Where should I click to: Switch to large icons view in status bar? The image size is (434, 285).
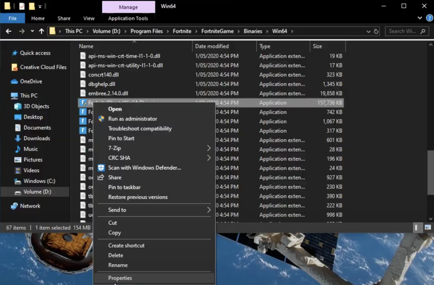coord(427,227)
